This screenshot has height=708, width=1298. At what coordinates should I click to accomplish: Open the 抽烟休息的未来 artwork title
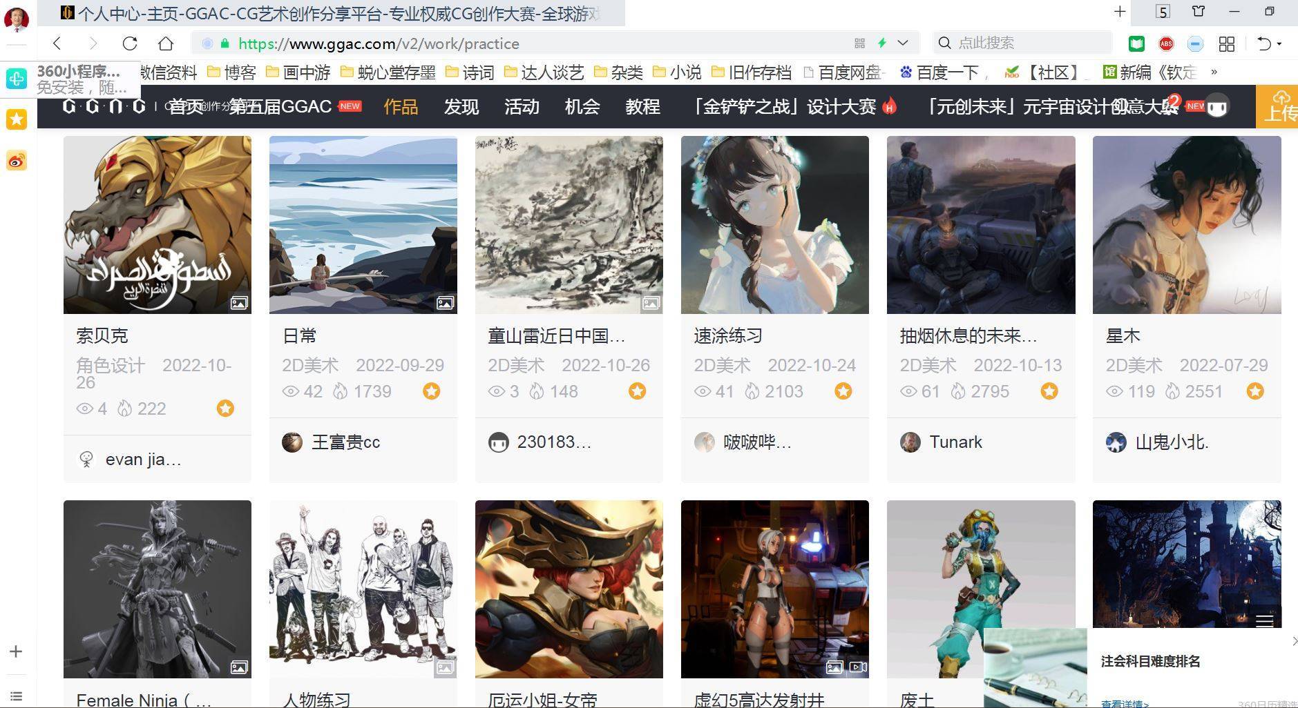(x=968, y=336)
